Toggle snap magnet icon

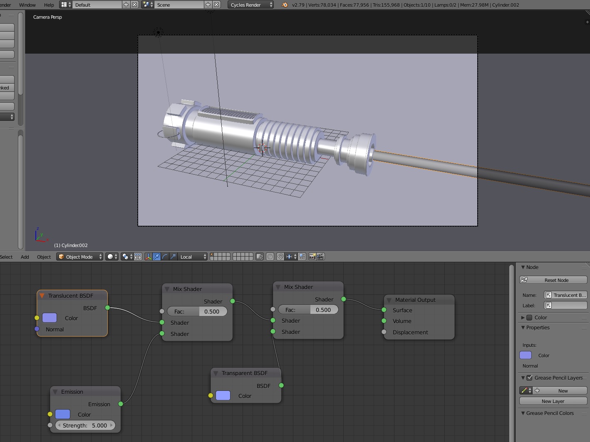pyautogui.click(x=280, y=257)
